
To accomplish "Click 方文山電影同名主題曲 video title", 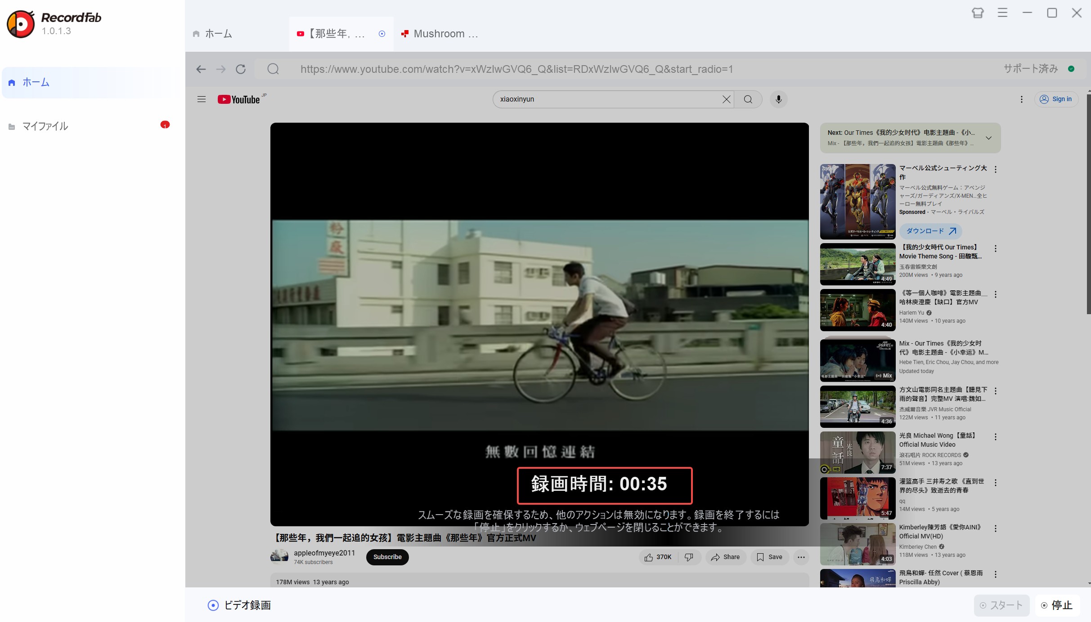I will click(x=943, y=394).
